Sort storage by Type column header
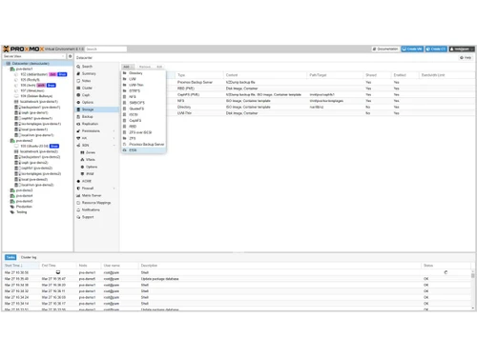Image resolution: width=477 pixels, height=357 pixels. point(199,75)
